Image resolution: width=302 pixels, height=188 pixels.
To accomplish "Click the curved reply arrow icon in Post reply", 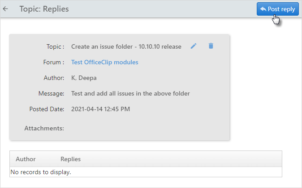I will pyautogui.click(x=263, y=9).
